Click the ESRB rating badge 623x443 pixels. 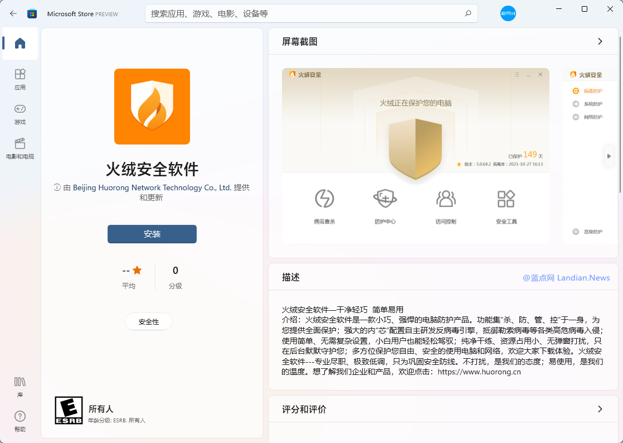click(69, 410)
